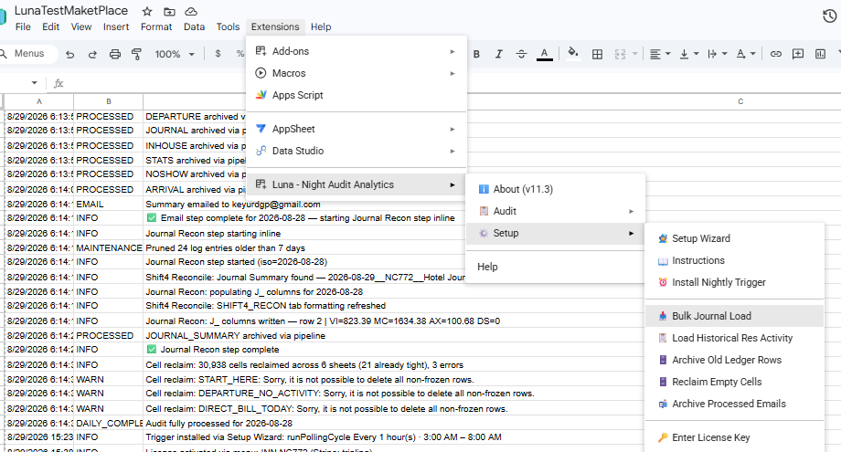The height and width of the screenshot is (452, 841).
Task: Open the Help menu in menu bar
Action: coord(321,26)
